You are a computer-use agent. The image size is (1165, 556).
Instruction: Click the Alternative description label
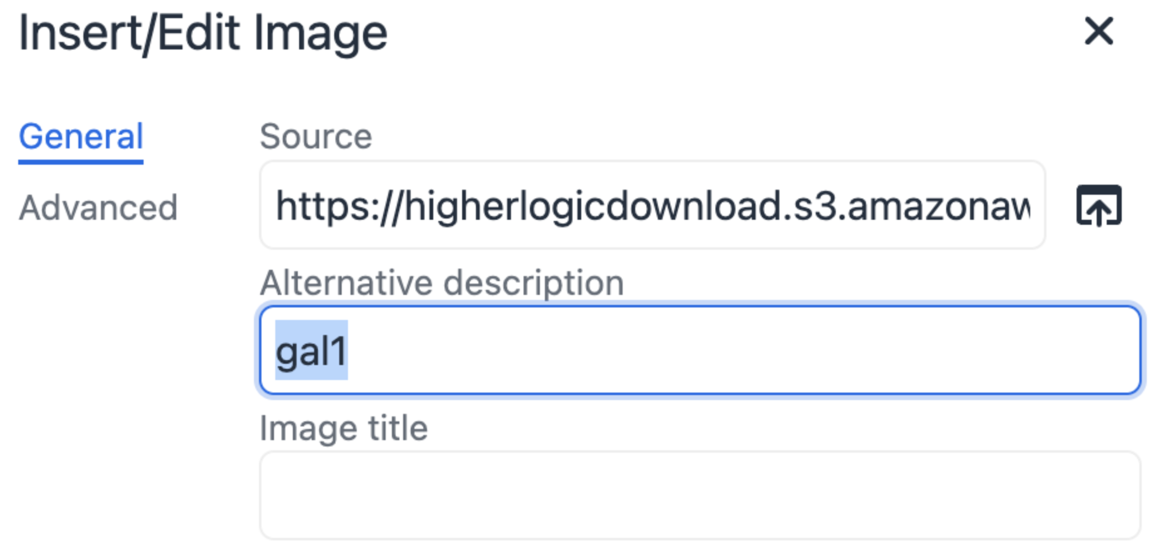(441, 283)
